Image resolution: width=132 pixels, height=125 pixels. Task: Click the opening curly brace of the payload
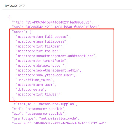tap(9, 17)
